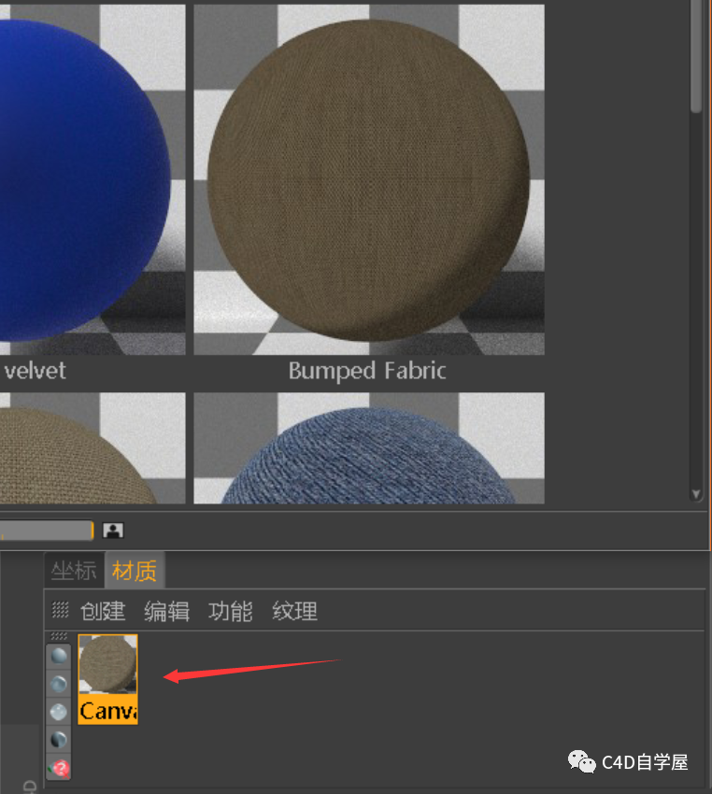
Task: Open the 创建 menu
Action: point(103,611)
